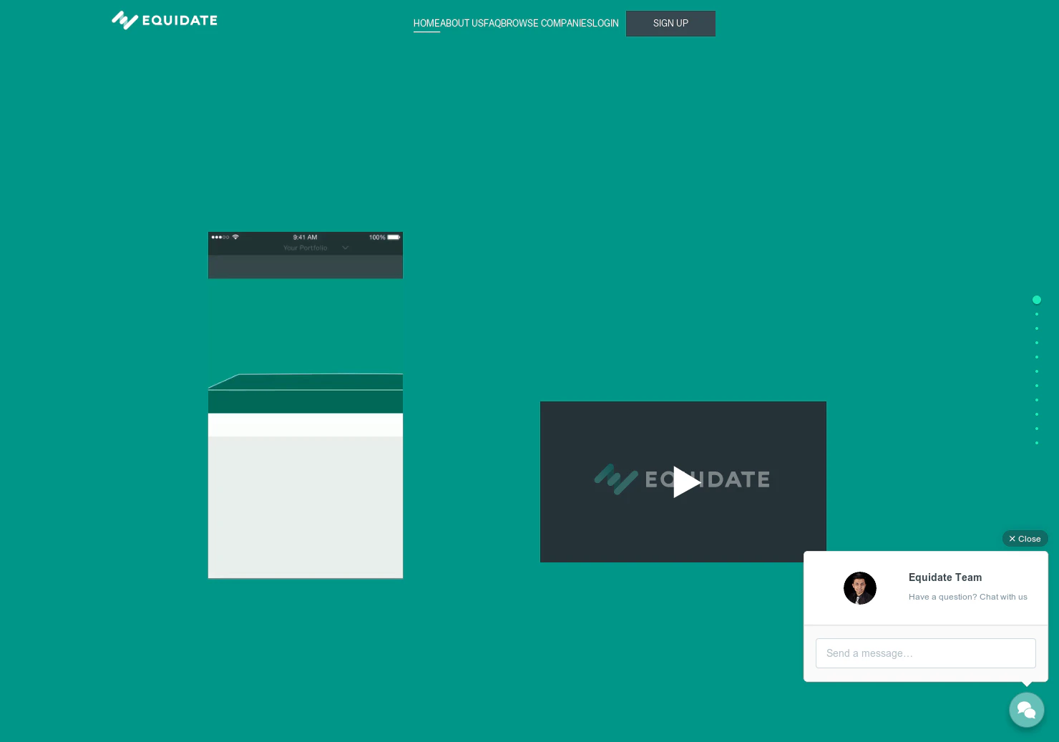
Task: Click the Equidate Team avatar photo
Action: point(860,587)
